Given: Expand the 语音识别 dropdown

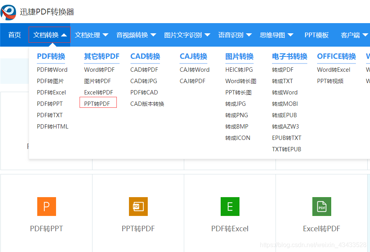Looking at the screenshot, I should pos(235,35).
